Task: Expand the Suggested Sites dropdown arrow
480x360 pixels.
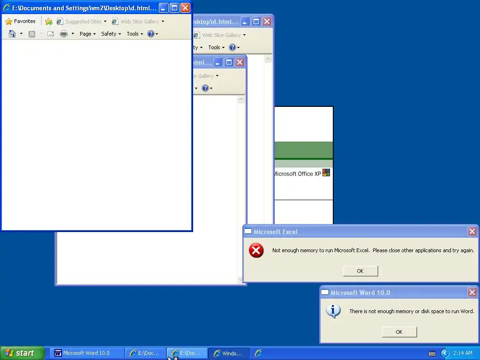Action: pos(105,22)
